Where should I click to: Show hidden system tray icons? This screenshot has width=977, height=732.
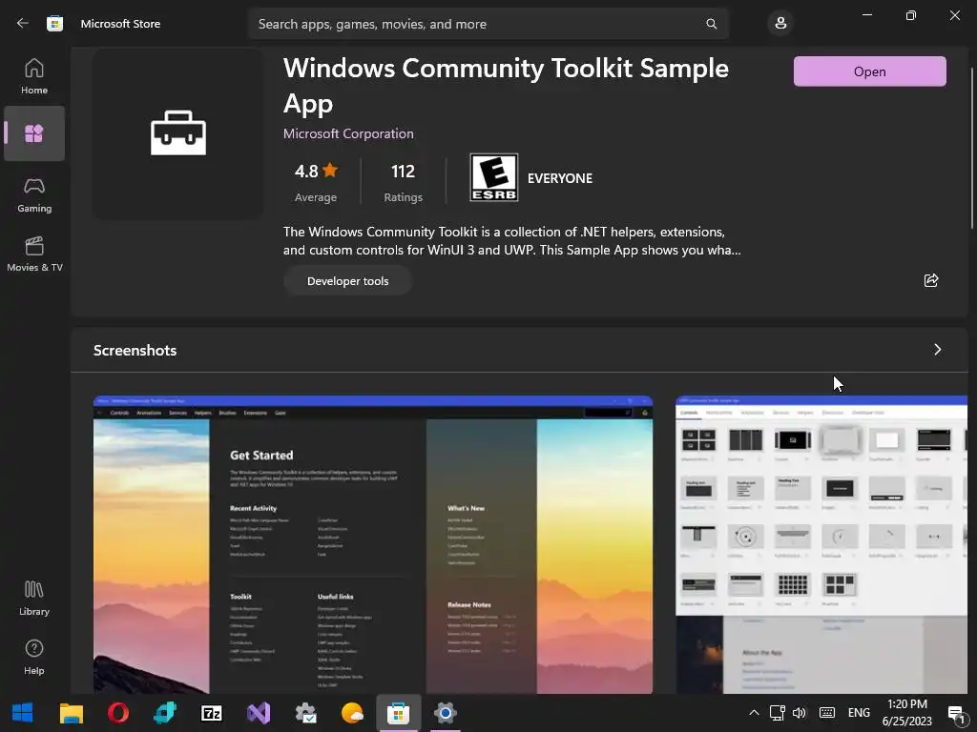pyautogui.click(x=754, y=713)
